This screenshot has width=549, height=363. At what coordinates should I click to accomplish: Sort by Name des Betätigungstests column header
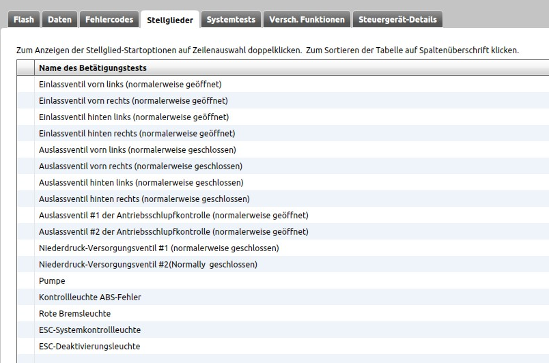tap(93, 68)
